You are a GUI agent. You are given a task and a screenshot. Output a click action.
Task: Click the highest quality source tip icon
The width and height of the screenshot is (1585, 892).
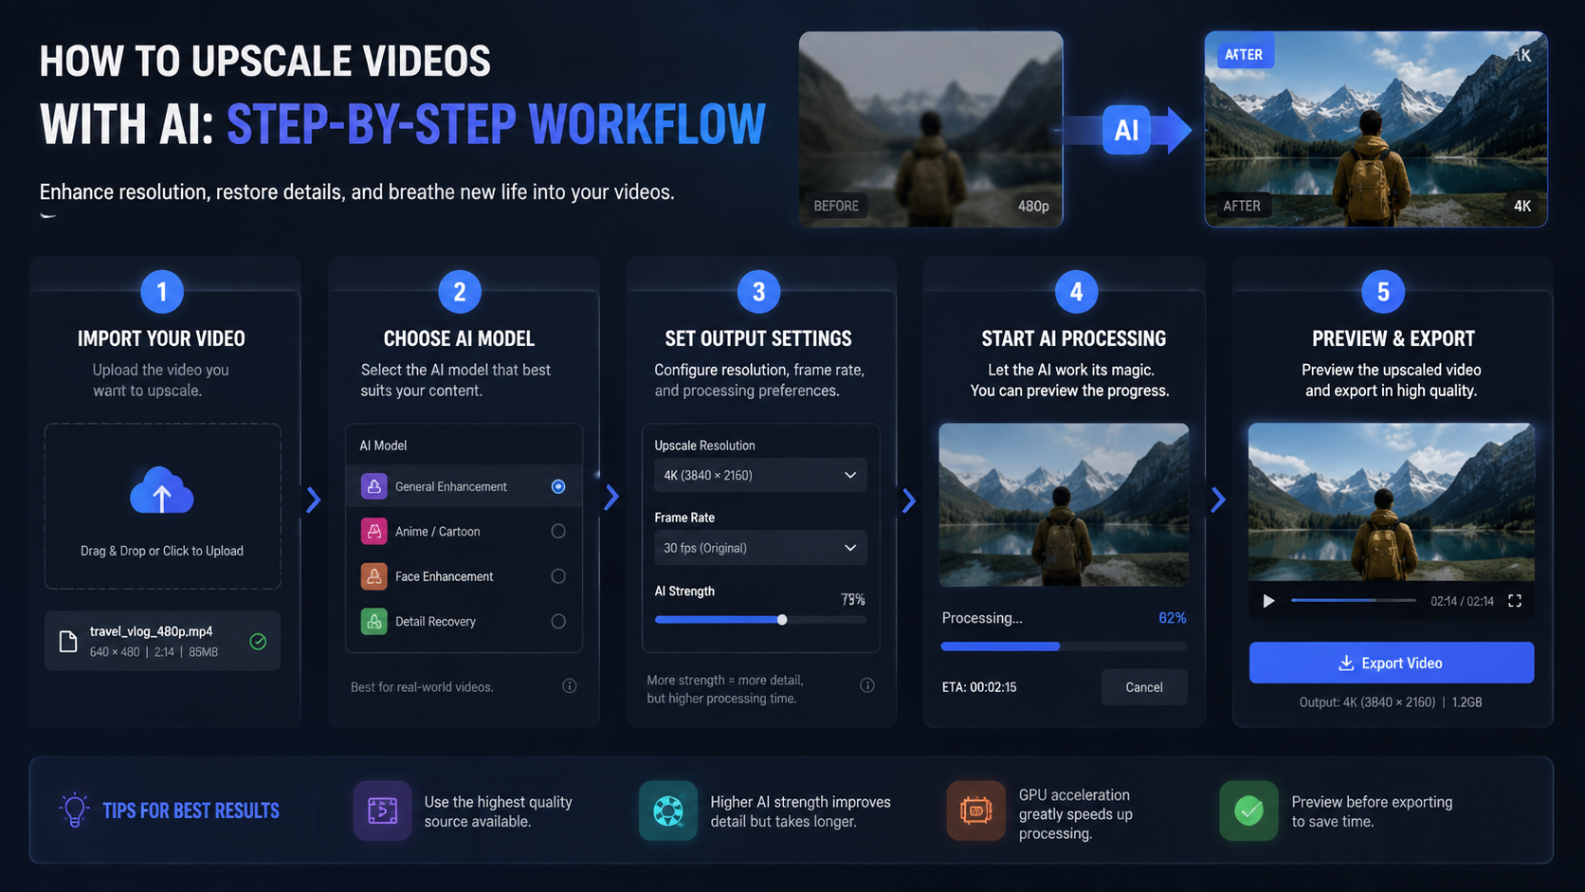tap(382, 810)
